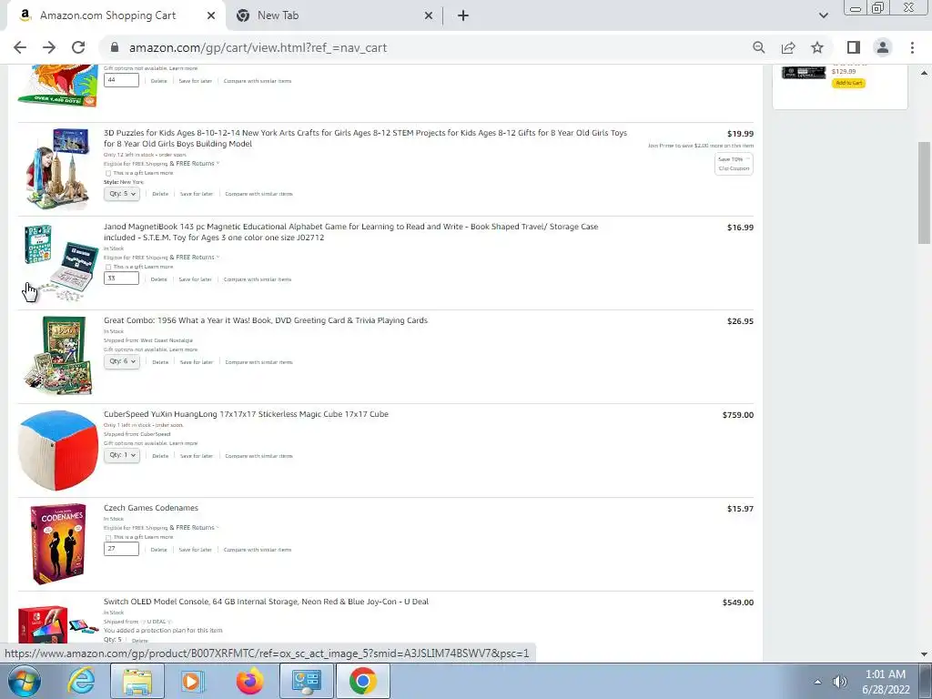This screenshot has height=699, width=932.
Task: Click the 3D Puzzles product thumbnail
Action: (x=57, y=168)
